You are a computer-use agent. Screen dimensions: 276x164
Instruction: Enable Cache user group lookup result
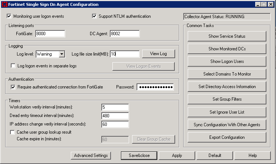pos(12,132)
